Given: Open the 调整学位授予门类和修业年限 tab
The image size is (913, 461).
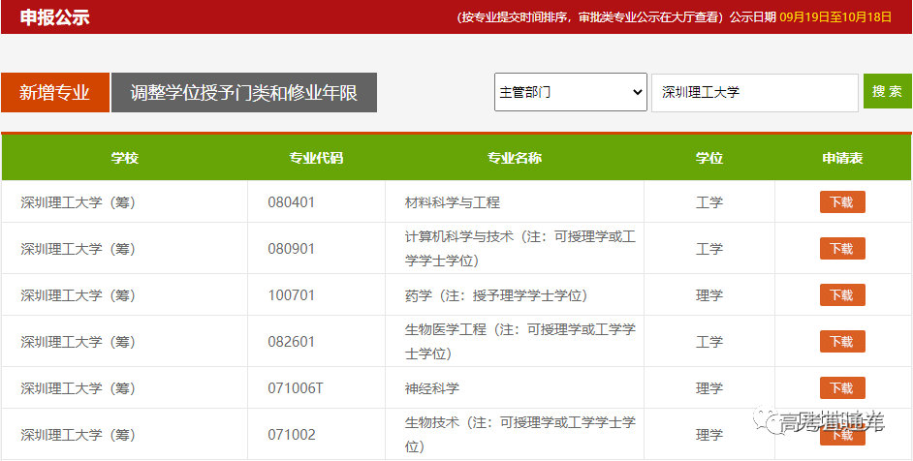Looking at the screenshot, I should click(243, 93).
